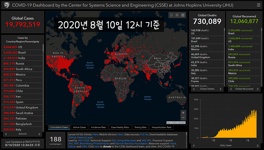Click '162,938 deaths US' entry

click(x=207, y=32)
